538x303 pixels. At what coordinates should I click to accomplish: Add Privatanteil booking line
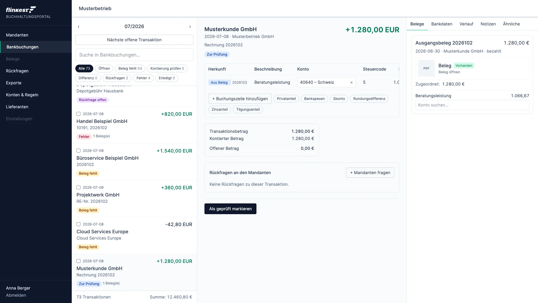click(286, 99)
